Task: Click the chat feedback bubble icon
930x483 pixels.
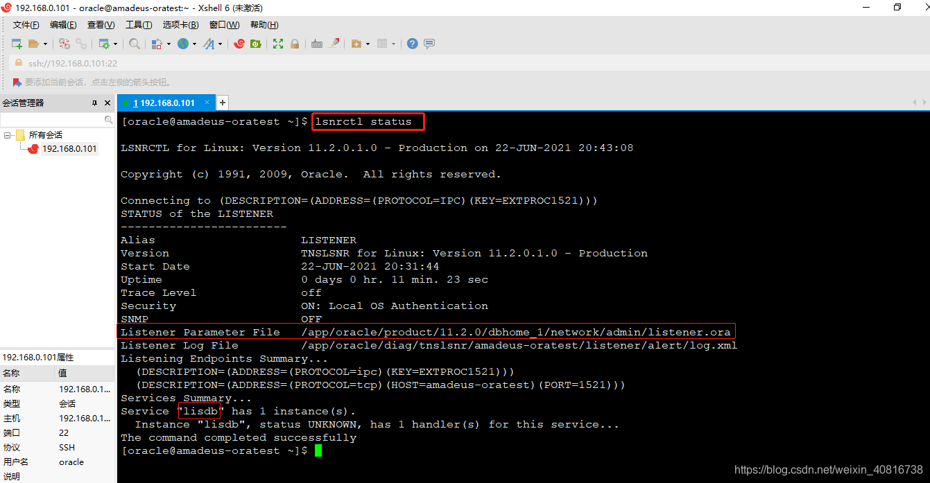Action: (429, 44)
